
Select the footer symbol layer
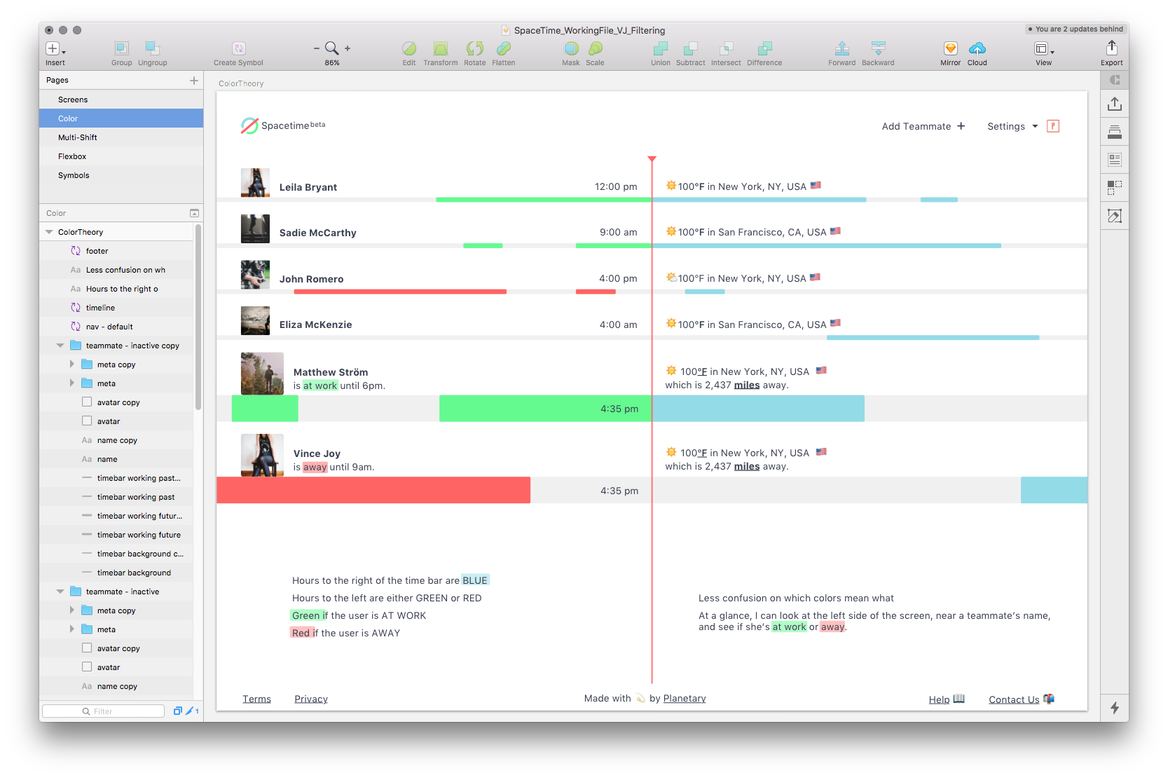click(116, 251)
